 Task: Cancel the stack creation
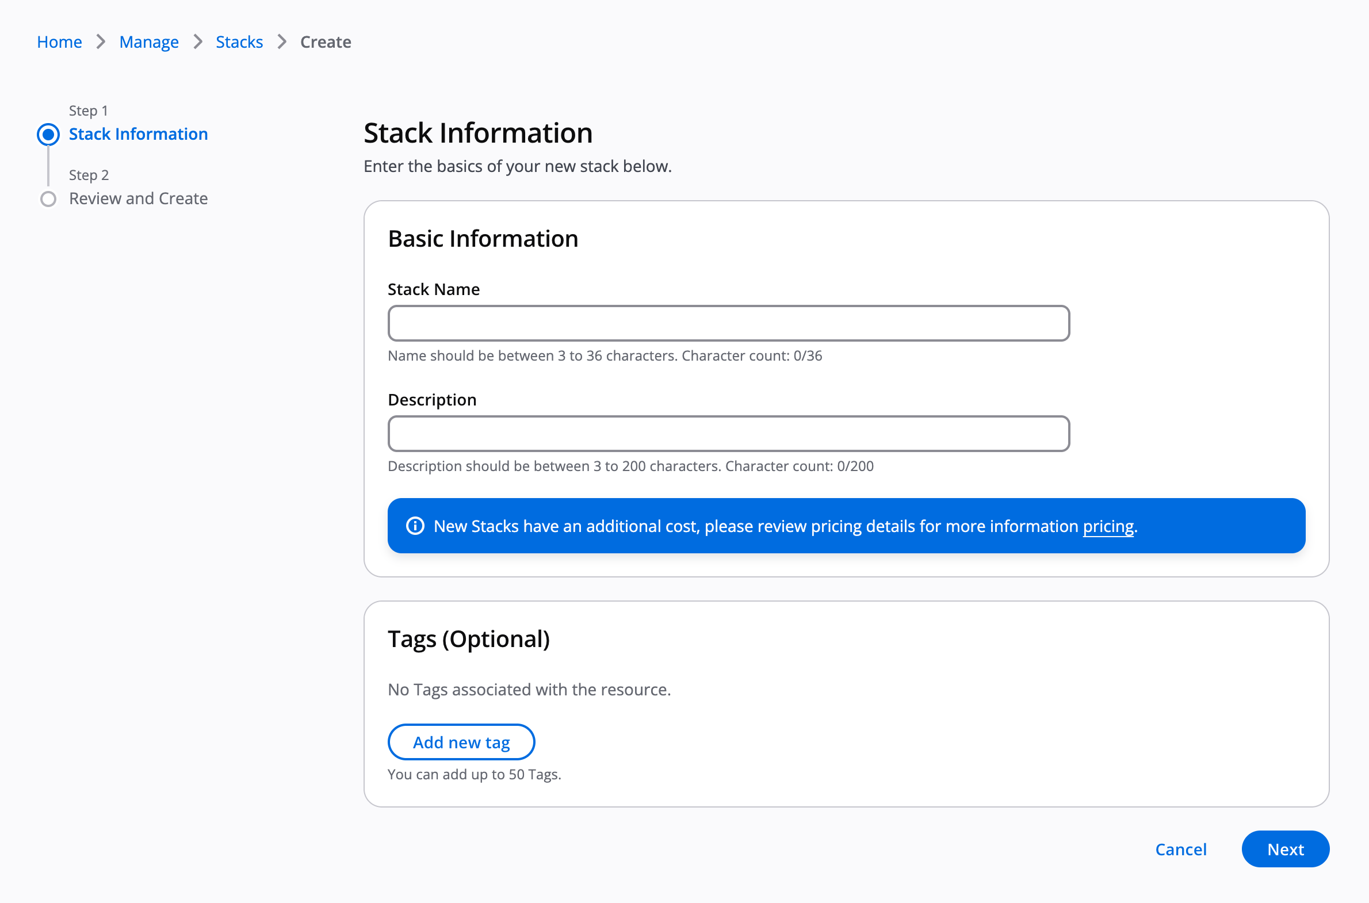coord(1181,849)
